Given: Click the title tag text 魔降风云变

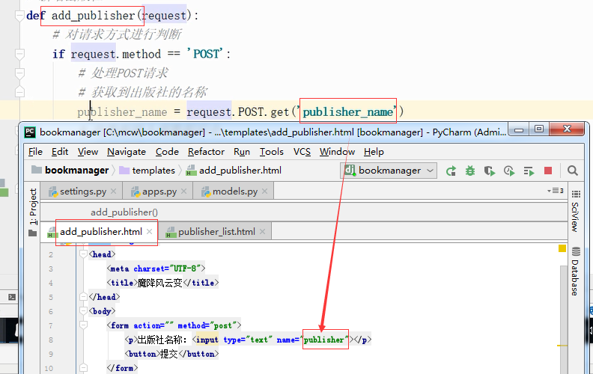Looking at the screenshot, I should [159, 283].
